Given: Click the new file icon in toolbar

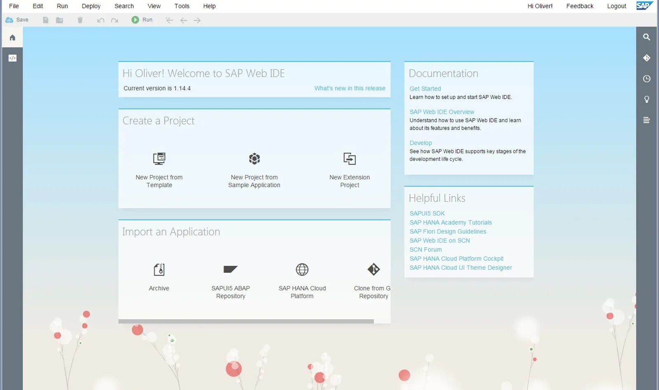Looking at the screenshot, I should 46,20.
